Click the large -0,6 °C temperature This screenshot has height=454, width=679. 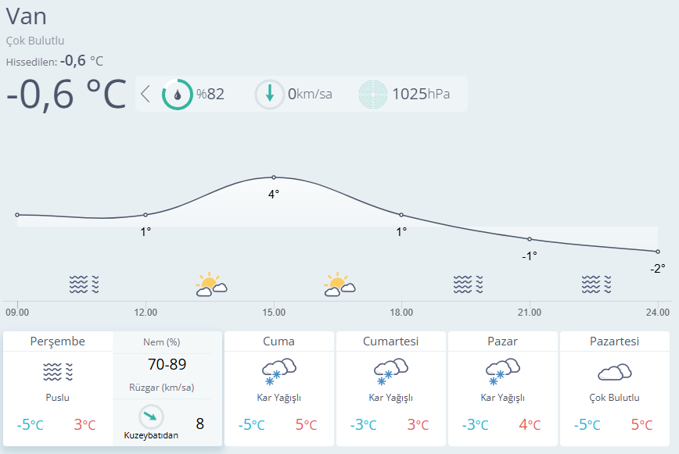tap(66, 95)
